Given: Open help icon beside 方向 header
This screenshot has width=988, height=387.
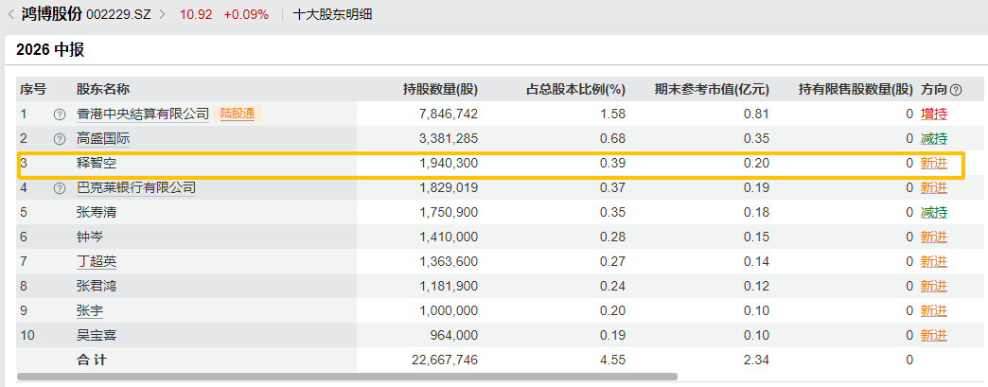Looking at the screenshot, I should click(x=956, y=90).
